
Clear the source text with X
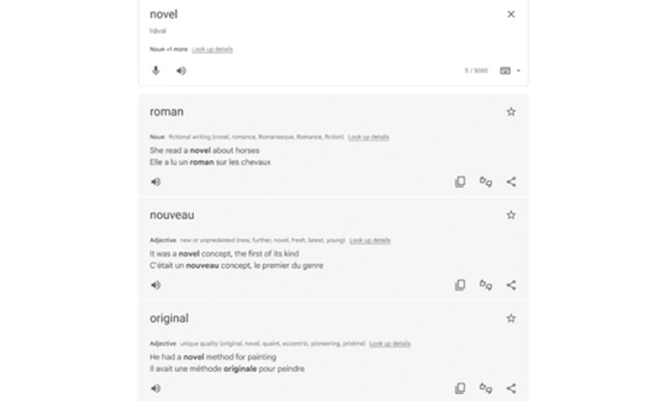tap(511, 14)
